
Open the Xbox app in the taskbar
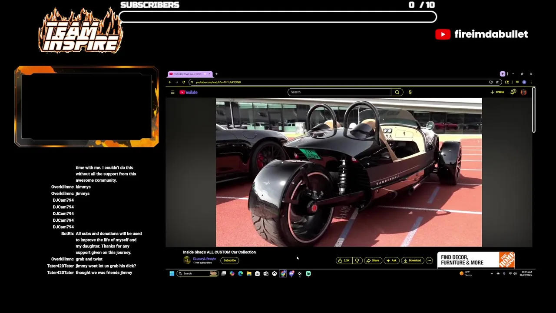(274, 273)
